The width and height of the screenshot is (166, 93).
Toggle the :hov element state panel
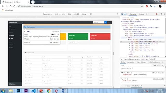(154, 65)
